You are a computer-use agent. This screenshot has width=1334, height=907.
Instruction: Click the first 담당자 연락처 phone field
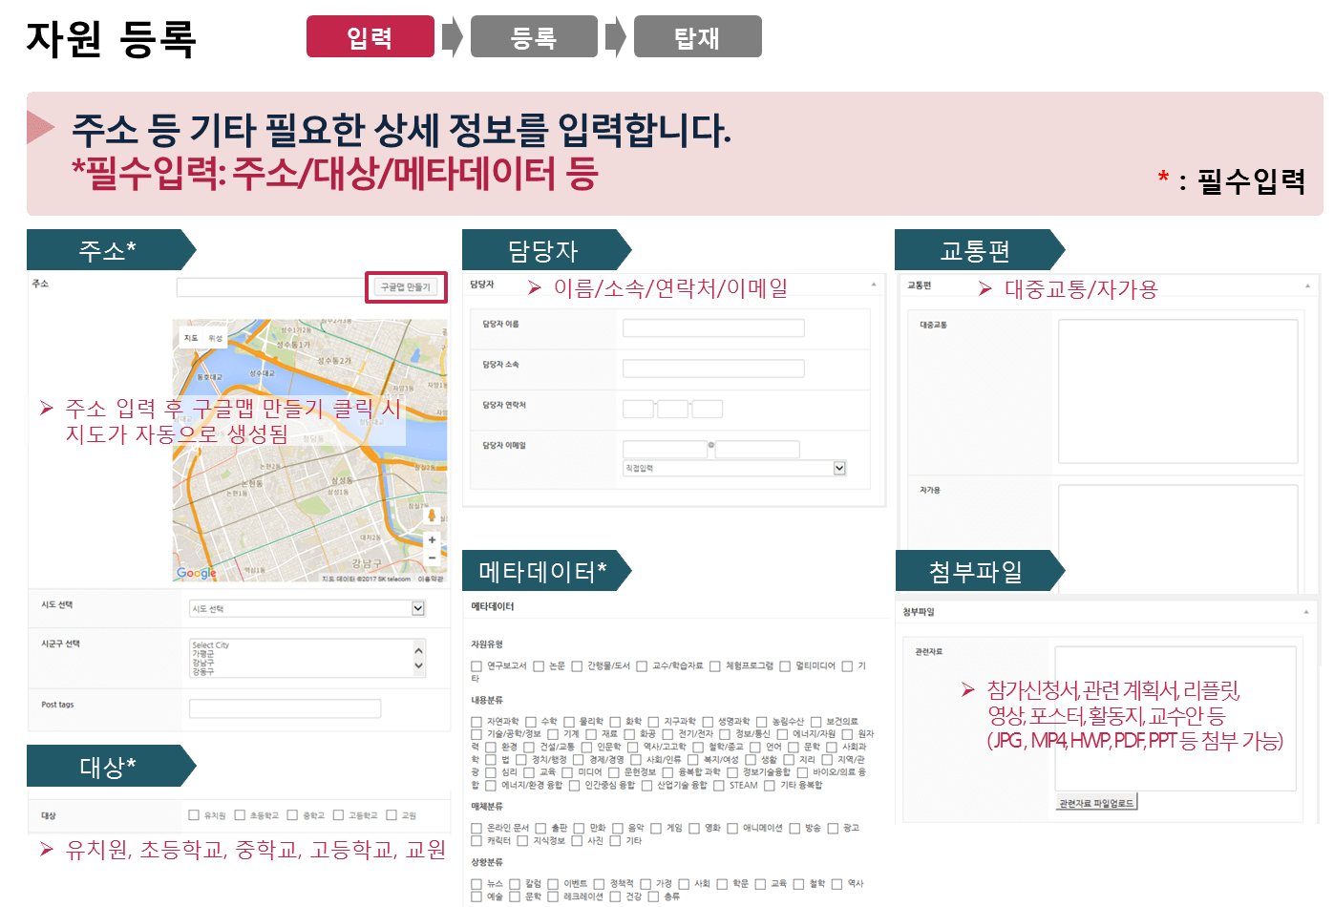click(638, 409)
